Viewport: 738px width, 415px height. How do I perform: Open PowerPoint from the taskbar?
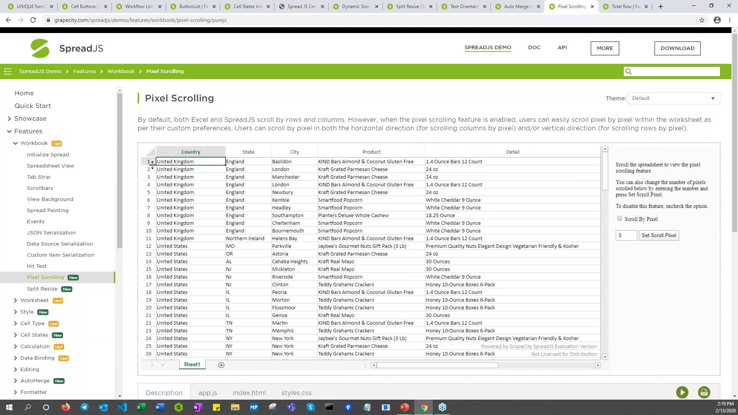(x=405, y=407)
